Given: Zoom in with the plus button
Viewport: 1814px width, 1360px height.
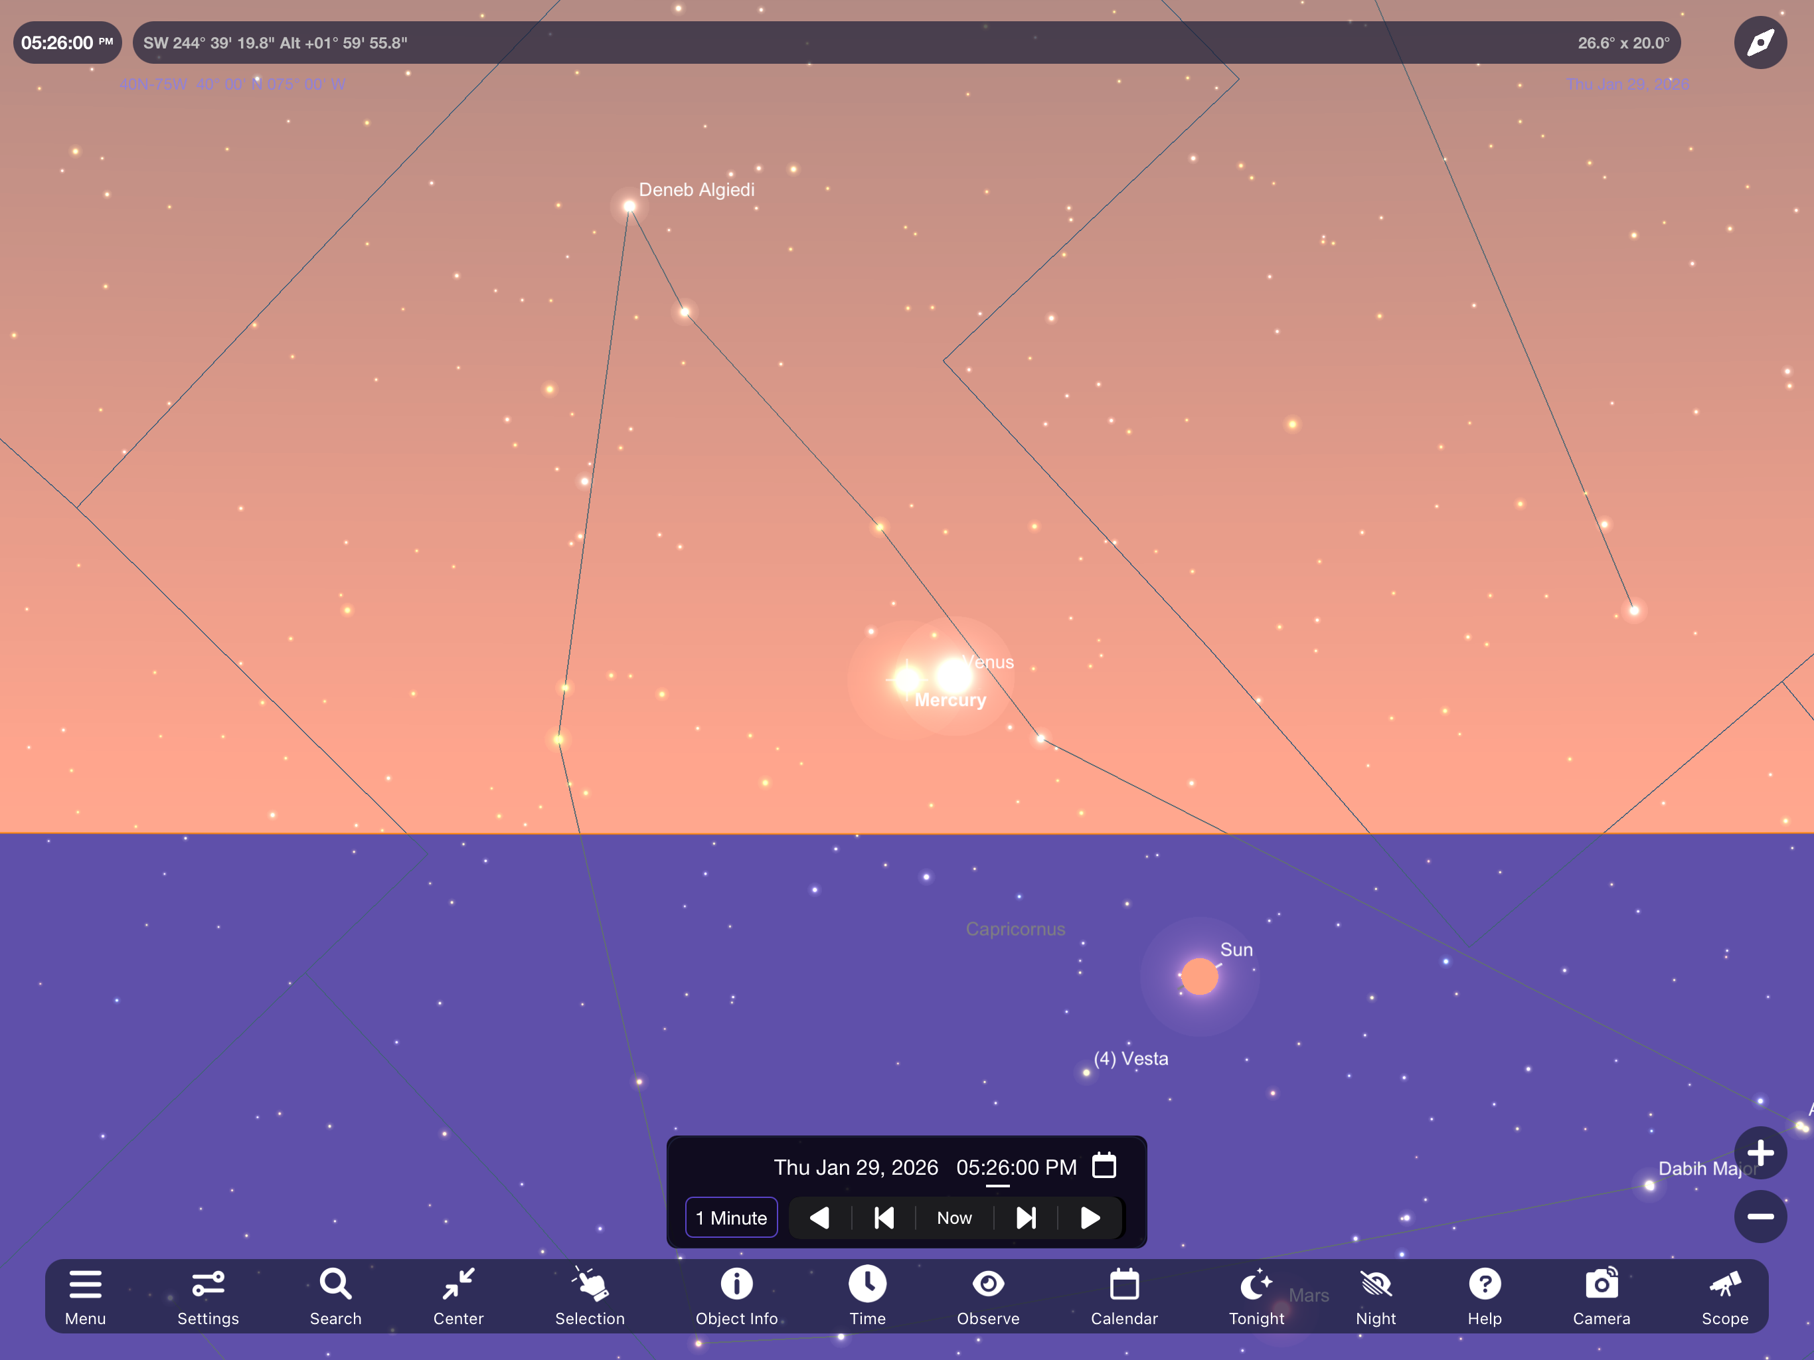Looking at the screenshot, I should 1760,1152.
